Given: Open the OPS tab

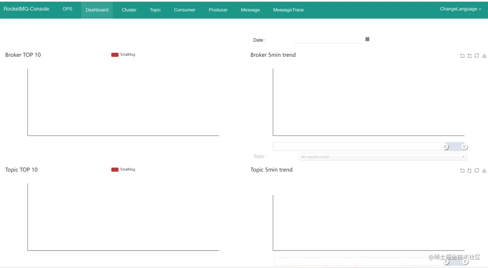Looking at the screenshot, I should pos(67,9).
